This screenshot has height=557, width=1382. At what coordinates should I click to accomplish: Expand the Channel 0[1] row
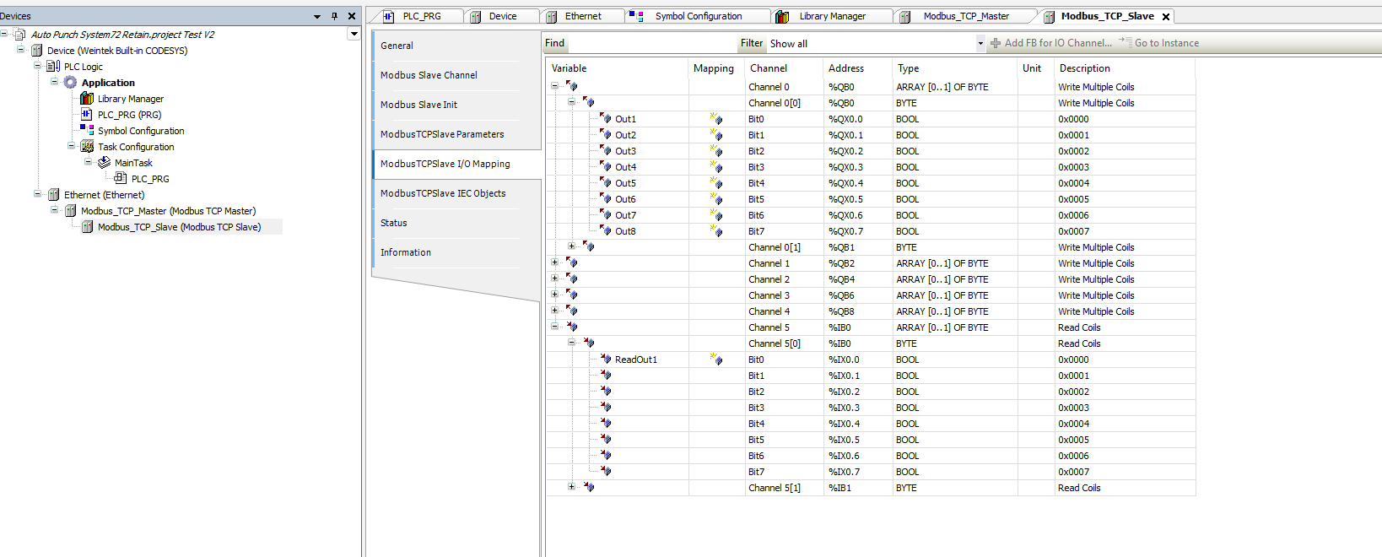pyautogui.click(x=571, y=246)
